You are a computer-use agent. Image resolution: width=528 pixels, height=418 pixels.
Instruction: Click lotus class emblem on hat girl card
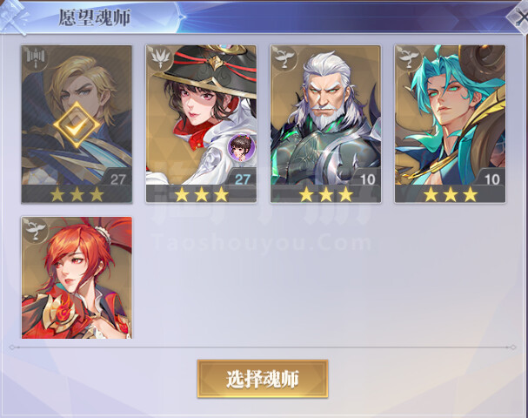point(159,58)
